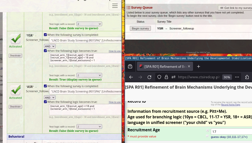Close the SPA R01 browser tab
The height and width of the screenshot is (143, 252).
point(189,67)
